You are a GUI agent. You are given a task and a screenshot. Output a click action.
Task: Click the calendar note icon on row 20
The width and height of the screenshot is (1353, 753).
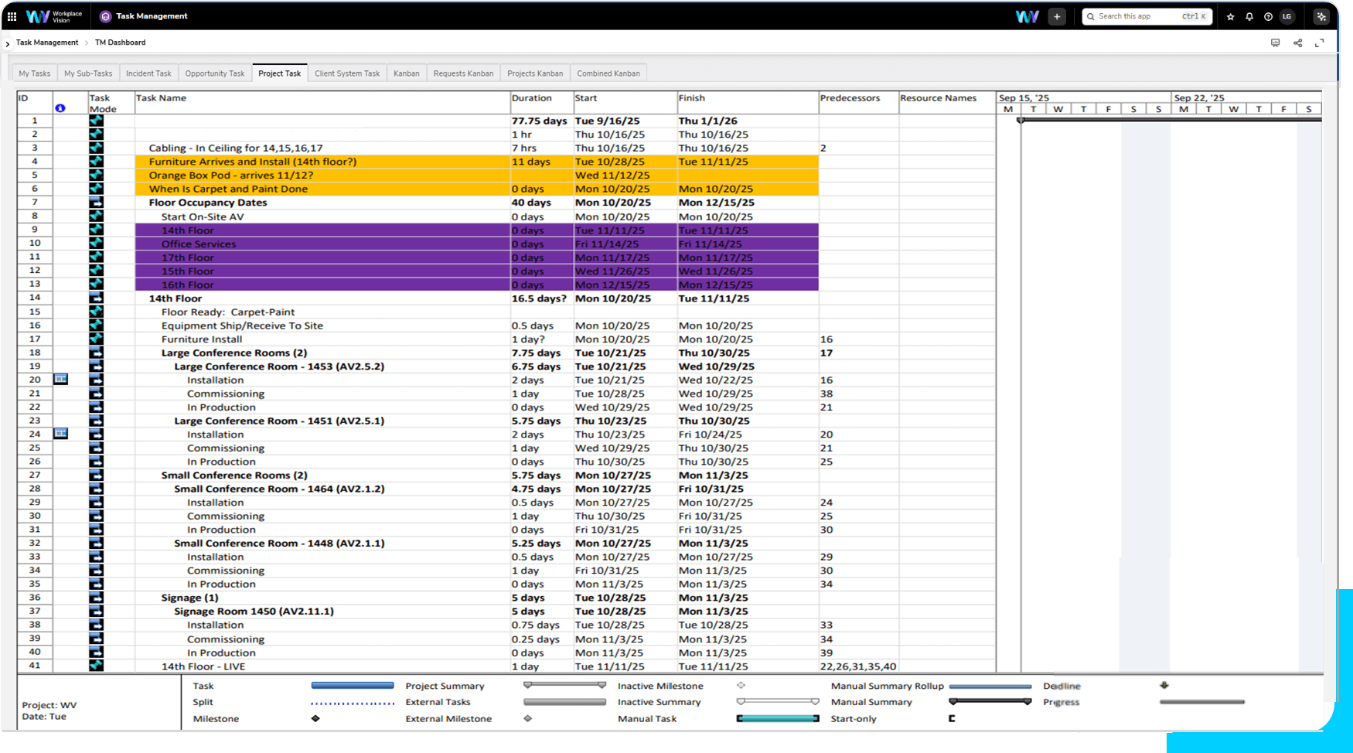pos(60,380)
